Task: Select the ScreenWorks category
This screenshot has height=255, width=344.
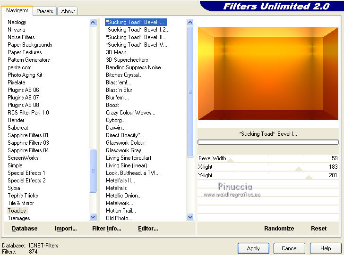Action: [x=23, y=158]
